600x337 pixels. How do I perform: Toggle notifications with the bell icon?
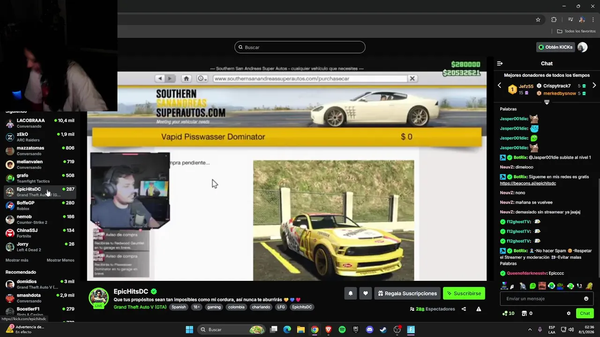pos(350,293)
